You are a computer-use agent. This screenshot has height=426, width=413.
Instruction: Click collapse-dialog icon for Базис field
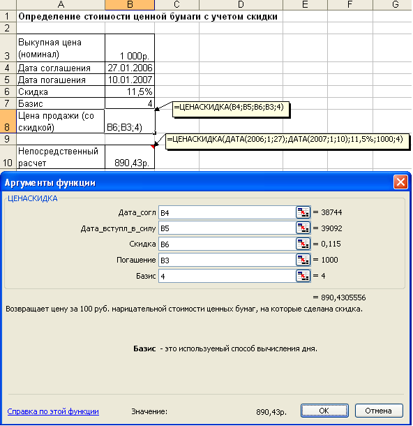click(x=303, y=276)
